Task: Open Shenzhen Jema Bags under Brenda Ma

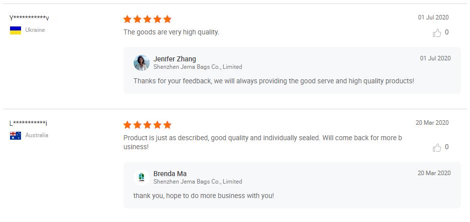Action: click(198, 182)
